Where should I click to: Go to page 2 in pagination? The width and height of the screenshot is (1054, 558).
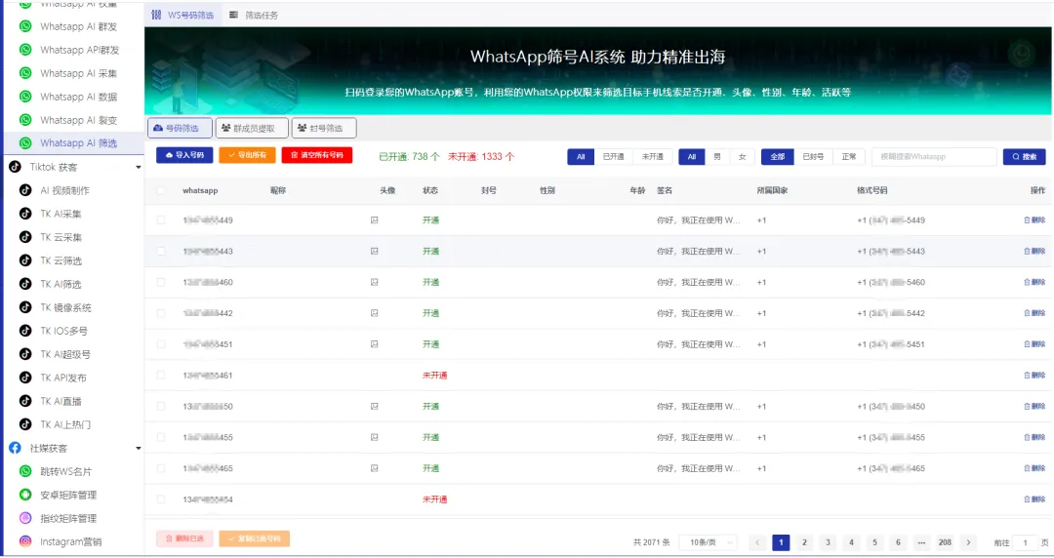point(804,542)
